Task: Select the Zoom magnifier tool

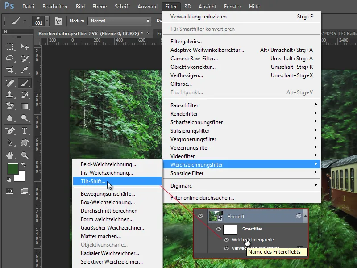Action: coord(25,155)
